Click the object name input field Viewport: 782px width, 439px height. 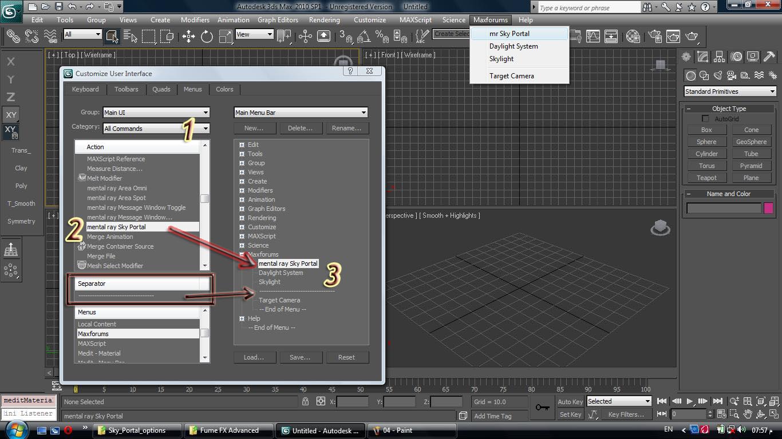tap(724, 208)
